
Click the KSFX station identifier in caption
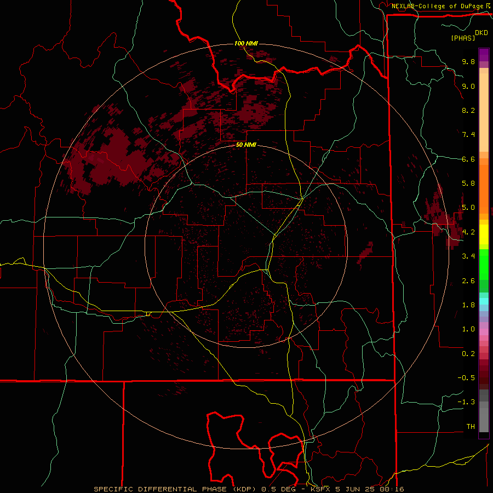(322, 489)
